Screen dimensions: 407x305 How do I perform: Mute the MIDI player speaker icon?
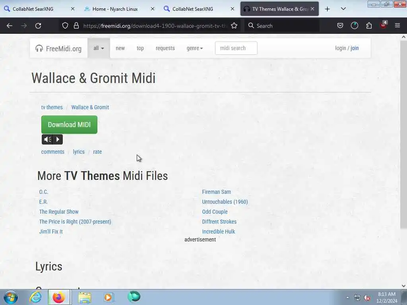tap(47, 139)
